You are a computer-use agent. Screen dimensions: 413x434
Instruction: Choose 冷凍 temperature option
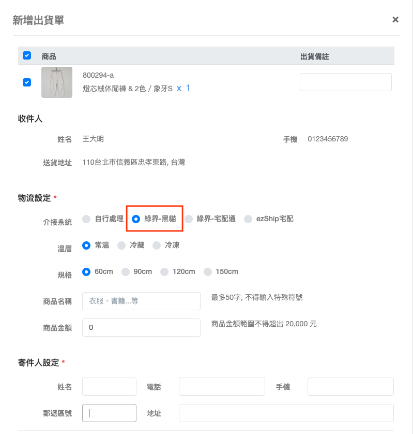(157, 245)
